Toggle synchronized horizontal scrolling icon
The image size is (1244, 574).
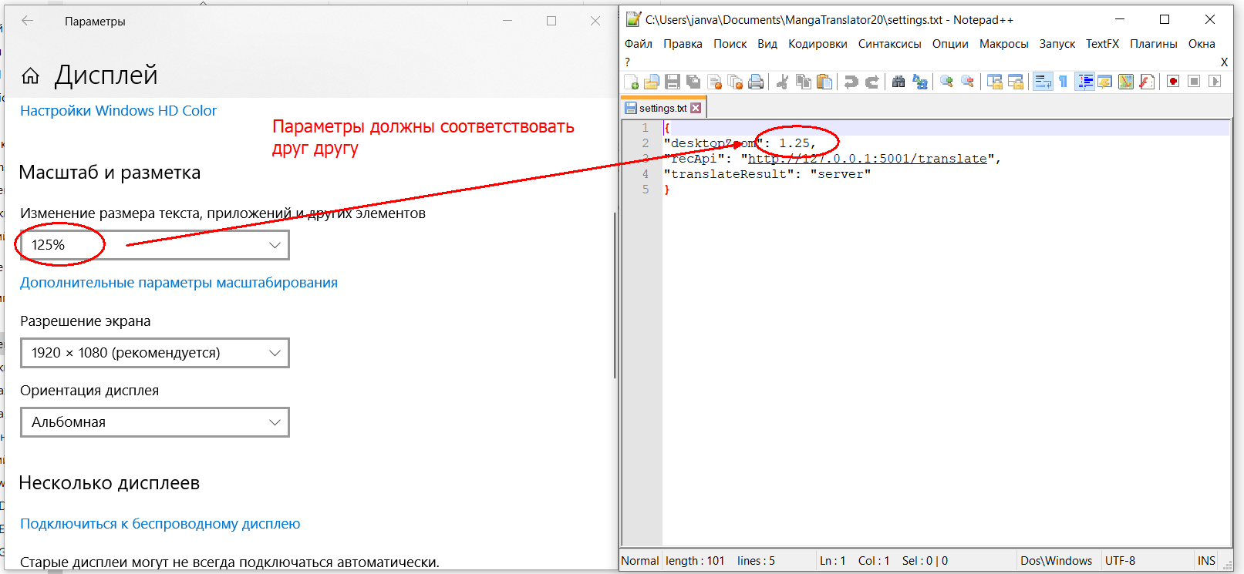pos(1016,82)
